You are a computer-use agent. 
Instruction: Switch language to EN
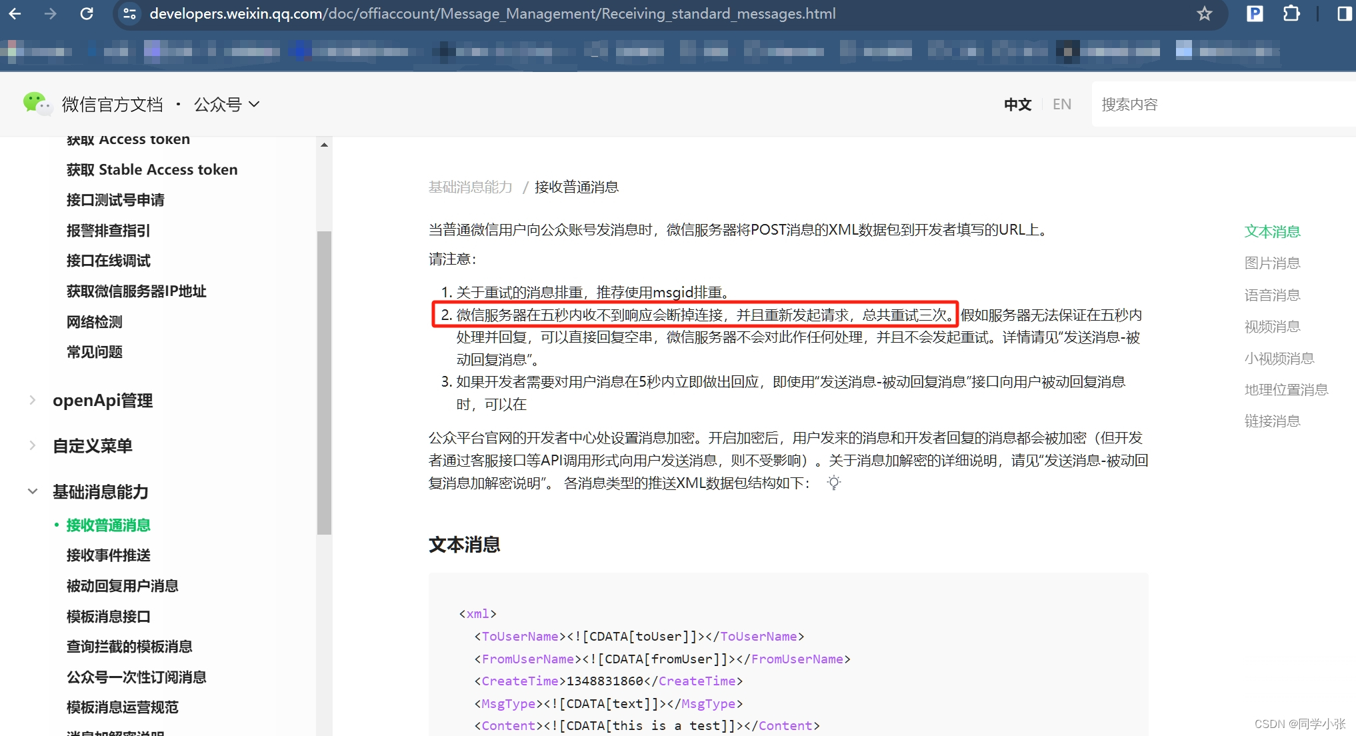[1061, 104]
